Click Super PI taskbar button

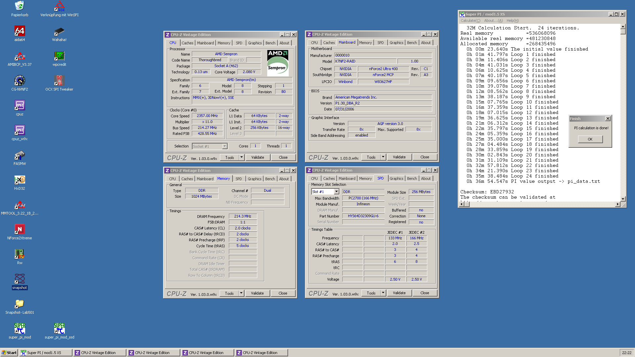[46, 353]
